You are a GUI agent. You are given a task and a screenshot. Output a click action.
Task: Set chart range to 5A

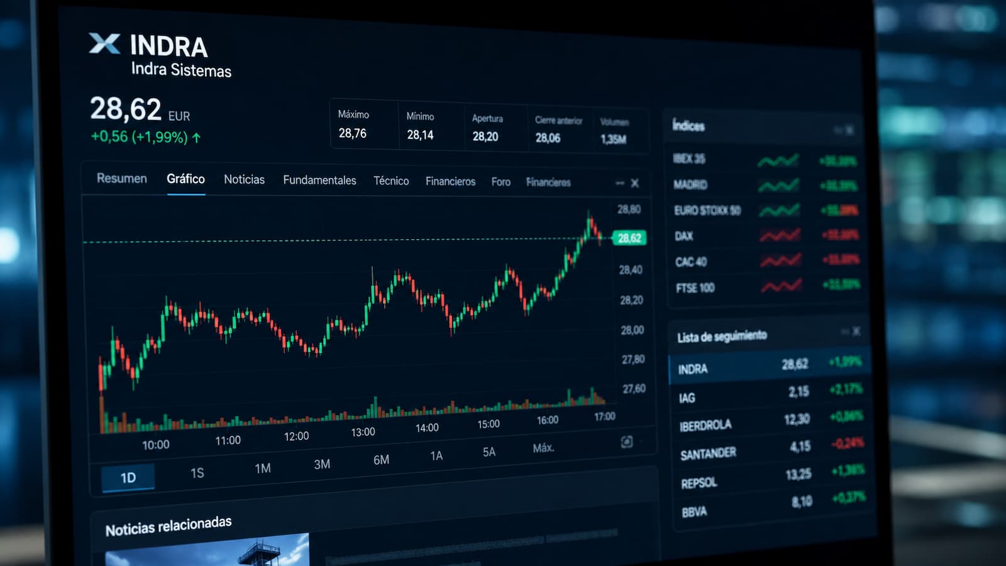point(489,452)
